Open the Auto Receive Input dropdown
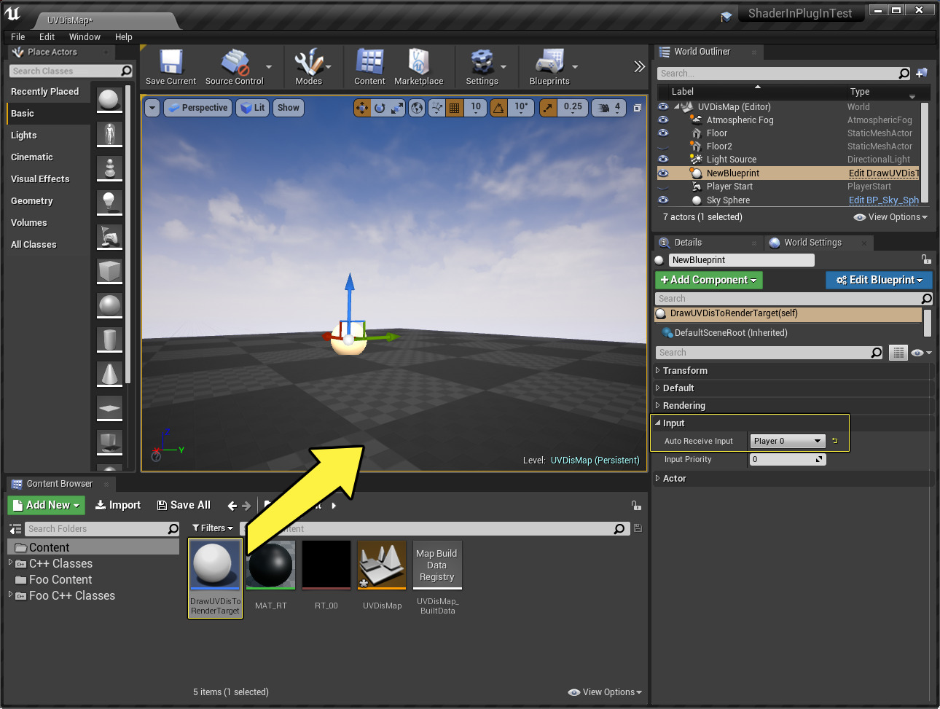This screenshot has width=940, height=709. pos(788,441)
